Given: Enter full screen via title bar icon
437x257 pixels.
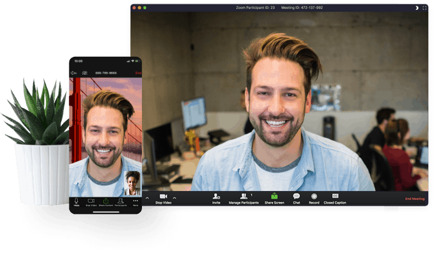Looking at the screenshot, I should (x=425, y=8).
